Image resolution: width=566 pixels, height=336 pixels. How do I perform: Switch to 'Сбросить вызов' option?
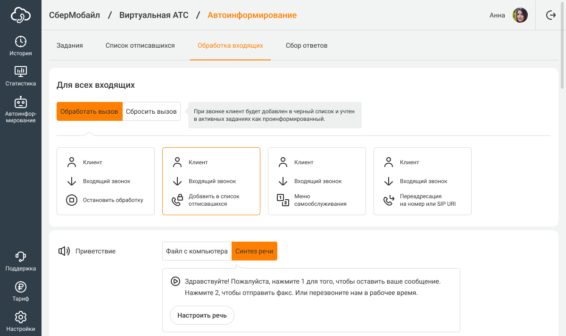pos(151,111)
